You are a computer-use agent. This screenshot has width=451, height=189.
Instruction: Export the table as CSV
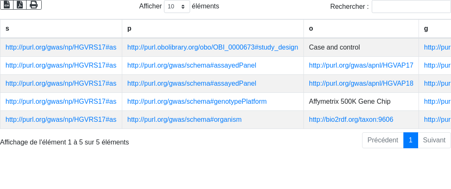click(x=7, y=5)
